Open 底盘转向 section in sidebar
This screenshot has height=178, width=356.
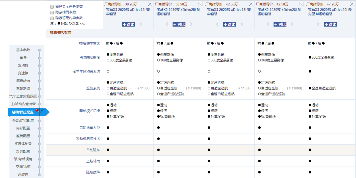(x=23, y=81)
